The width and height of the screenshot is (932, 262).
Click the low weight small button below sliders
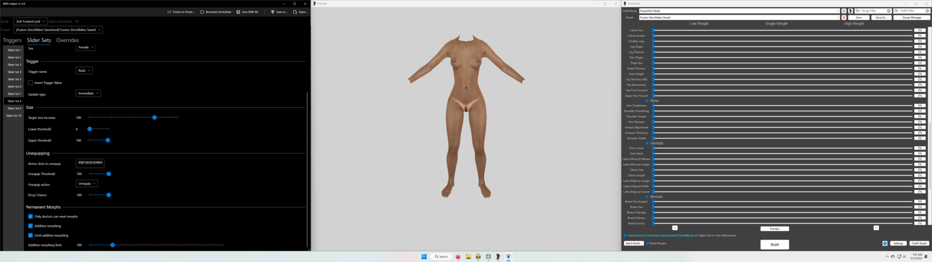click(x=675, y=228)
